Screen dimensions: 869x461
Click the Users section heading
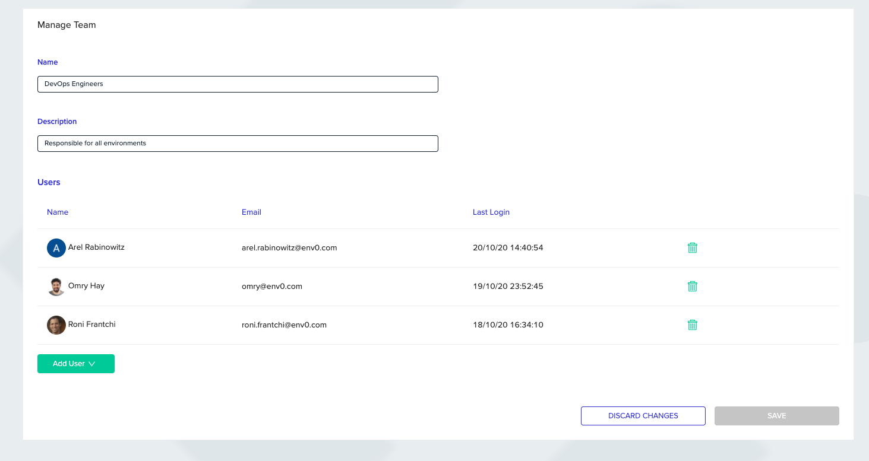[49, 183]
